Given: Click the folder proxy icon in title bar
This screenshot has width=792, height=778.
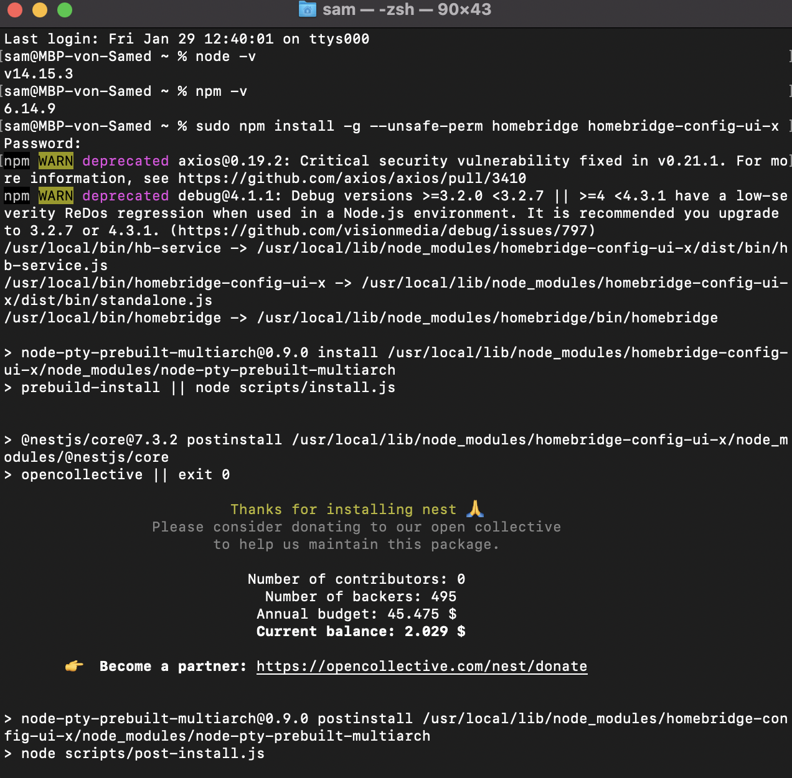Looking at the screenshot, I should tap(308, 9).
